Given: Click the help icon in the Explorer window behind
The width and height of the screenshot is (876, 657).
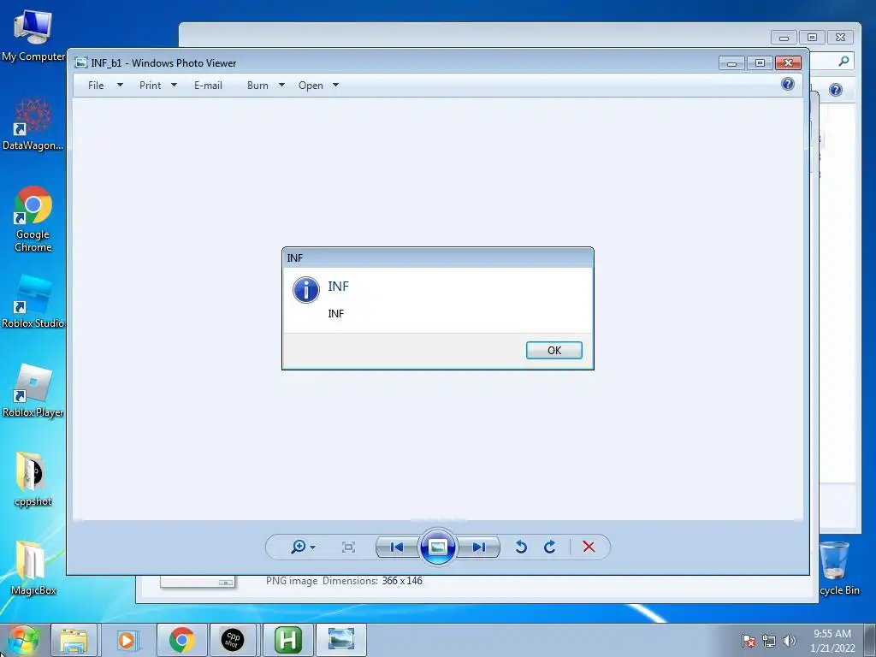Looking at the screenshot, I should click(836, 90).
